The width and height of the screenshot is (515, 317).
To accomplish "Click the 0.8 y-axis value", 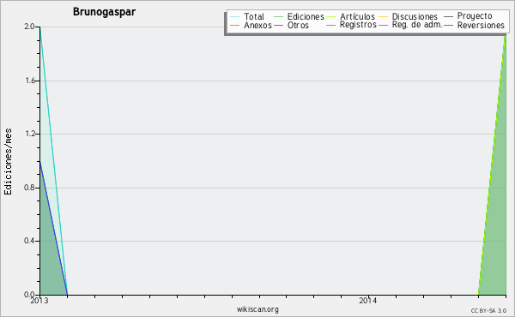I will pos(29,188).
